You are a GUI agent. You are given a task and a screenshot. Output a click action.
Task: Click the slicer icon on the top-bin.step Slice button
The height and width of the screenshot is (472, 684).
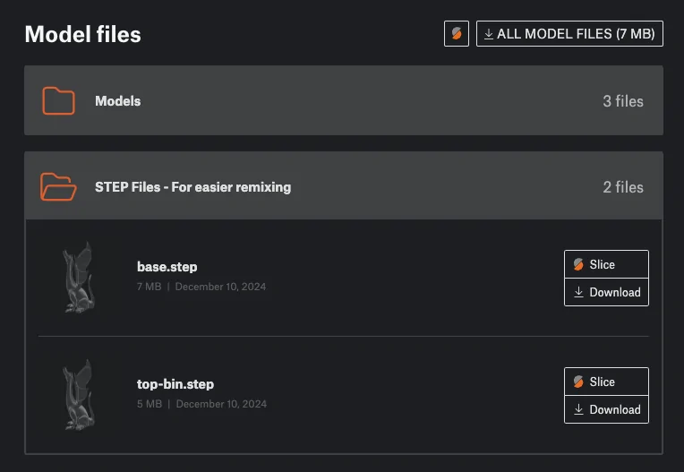(x=578, y=382)
